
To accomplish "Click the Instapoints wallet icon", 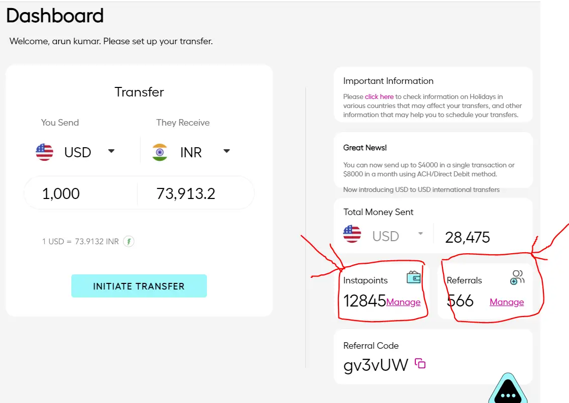I will [414, 278].
